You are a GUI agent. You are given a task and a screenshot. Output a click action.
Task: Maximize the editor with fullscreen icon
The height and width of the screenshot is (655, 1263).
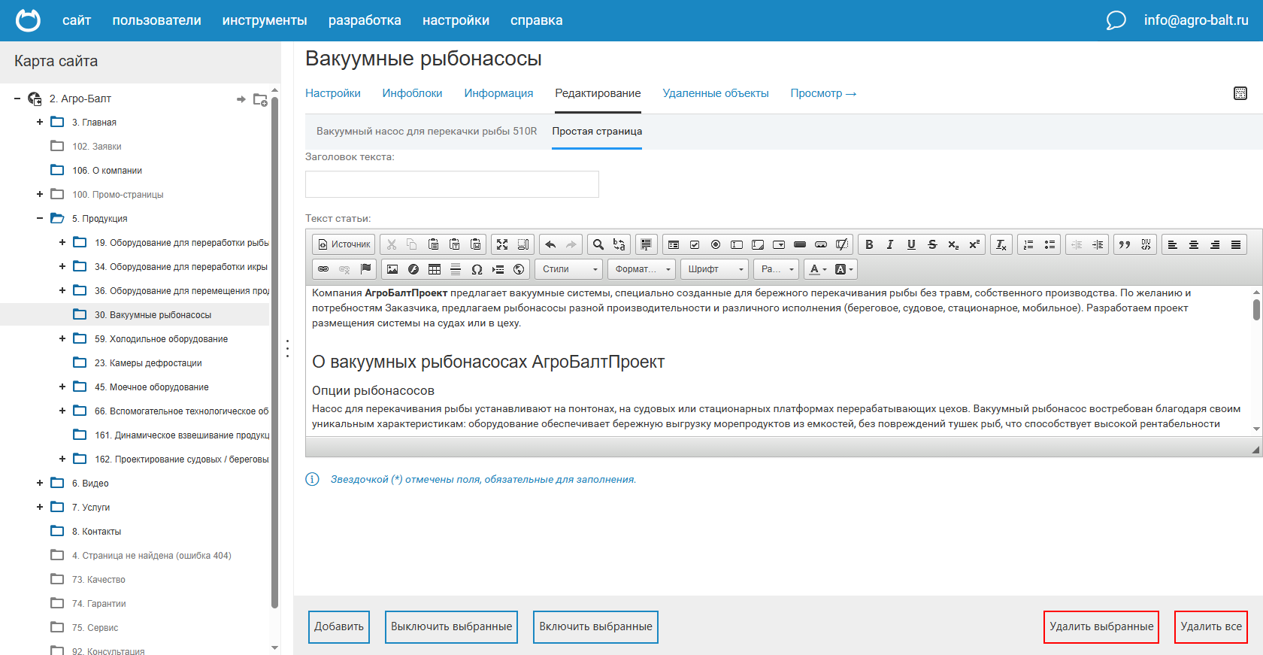[x=502, y=244]
